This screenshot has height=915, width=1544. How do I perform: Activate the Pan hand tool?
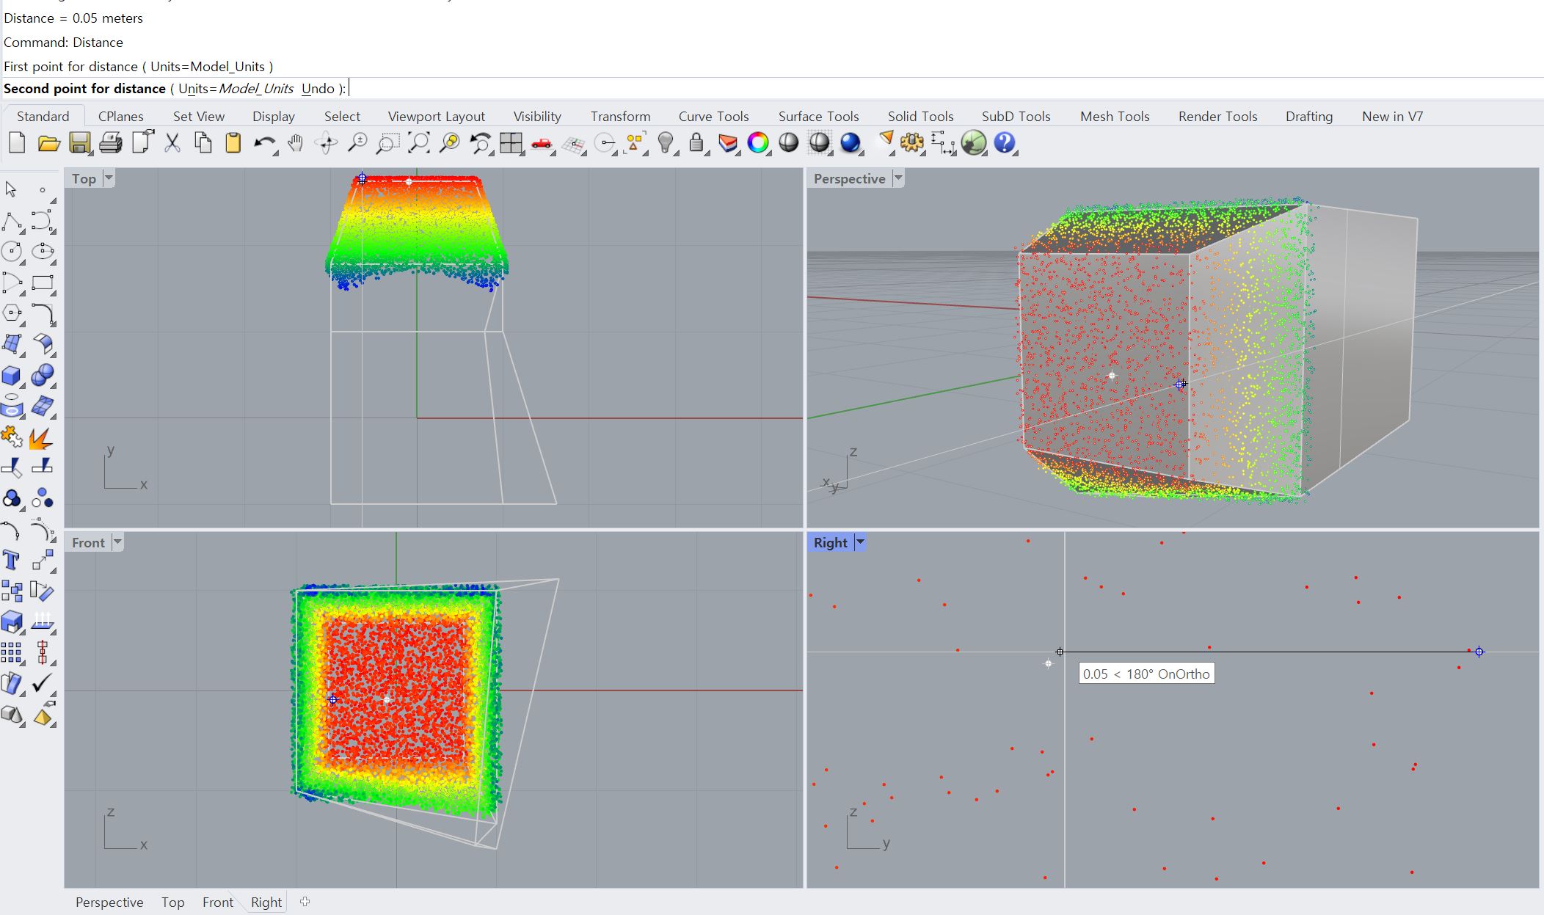pos(295,142)
